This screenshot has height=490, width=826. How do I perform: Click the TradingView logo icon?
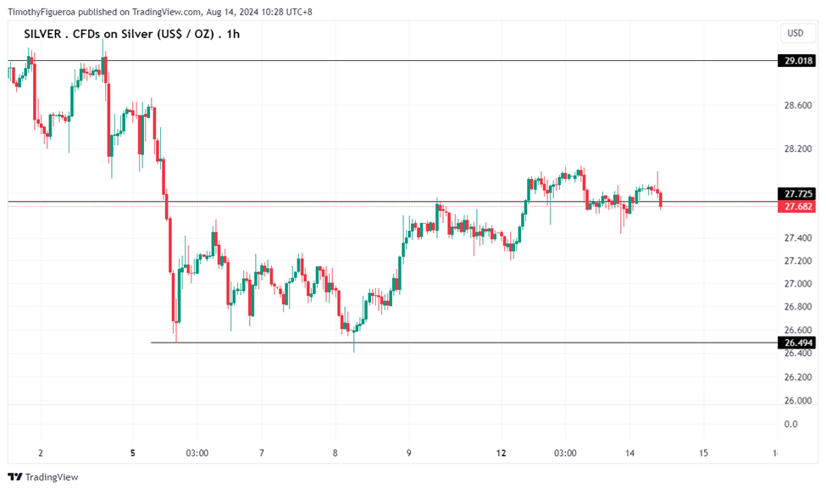coord(14,477)
